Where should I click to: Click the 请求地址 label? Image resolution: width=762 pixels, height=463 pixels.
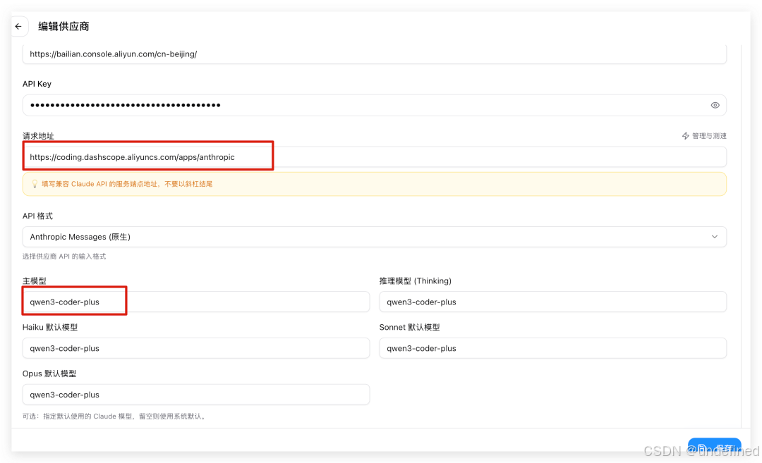pos(38,136)
